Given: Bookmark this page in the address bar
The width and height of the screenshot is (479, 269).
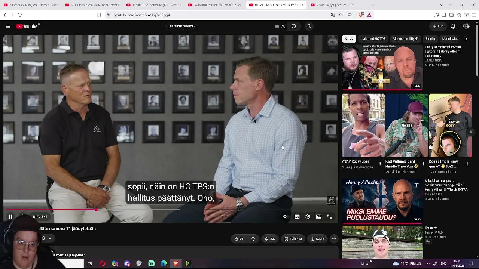Looking at the screenshot, I should tap(99, 15).
